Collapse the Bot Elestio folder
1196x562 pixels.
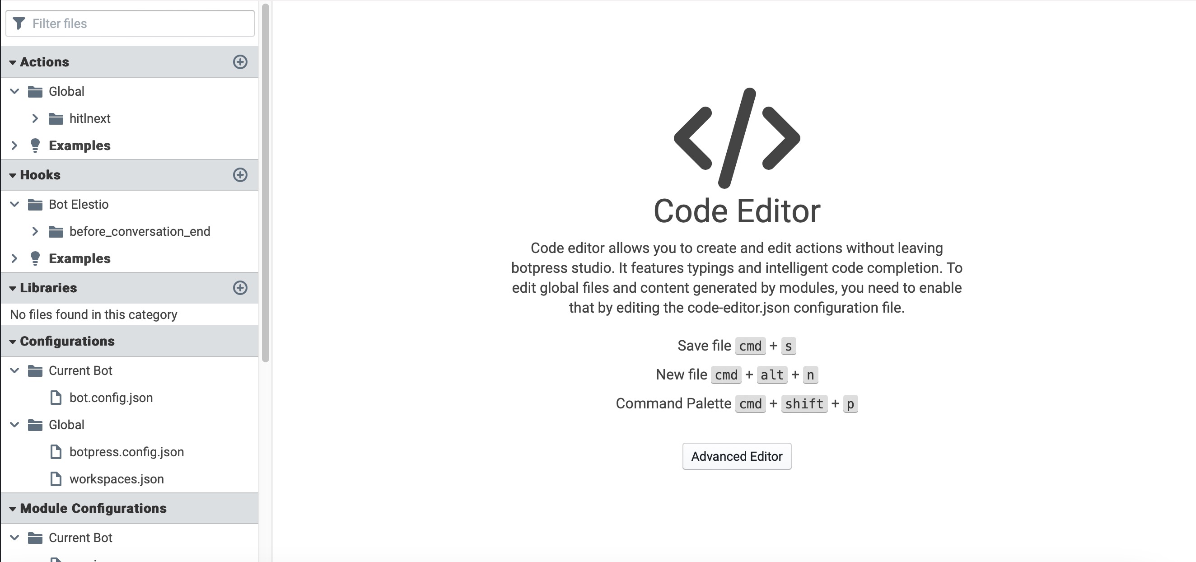point(14,204)
